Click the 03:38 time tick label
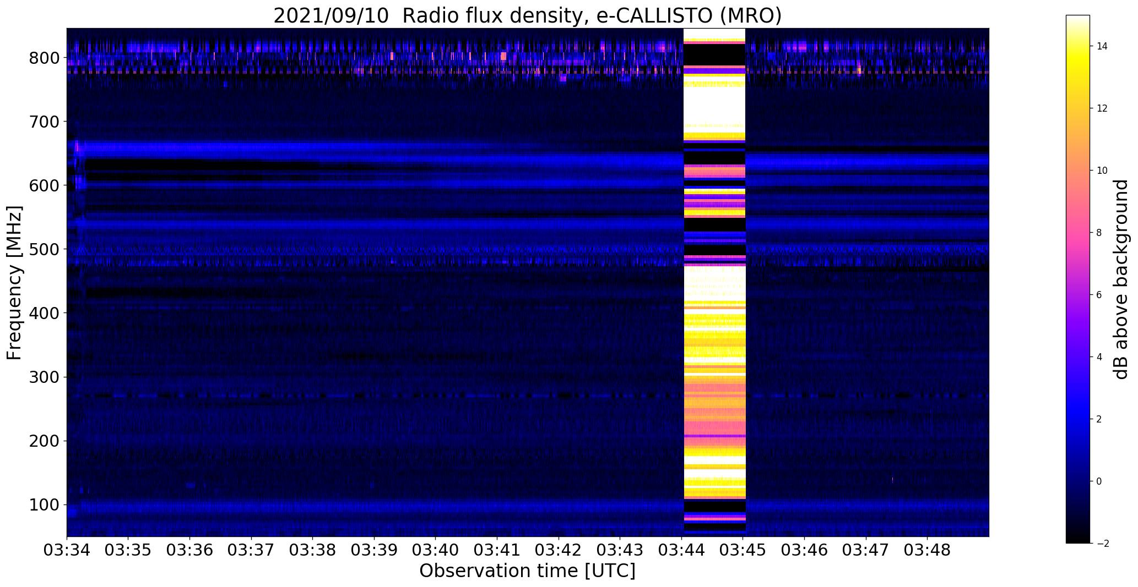This screenshot has width=1138, height=587. [x=313, y=550]
